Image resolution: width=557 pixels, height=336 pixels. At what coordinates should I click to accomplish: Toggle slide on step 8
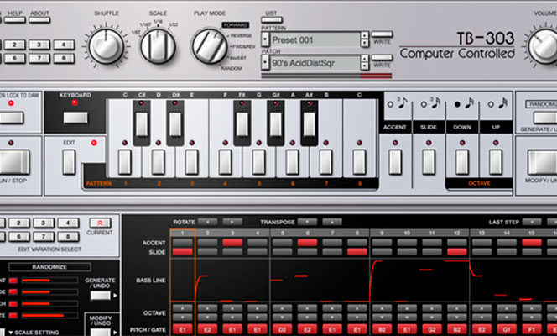357,252
